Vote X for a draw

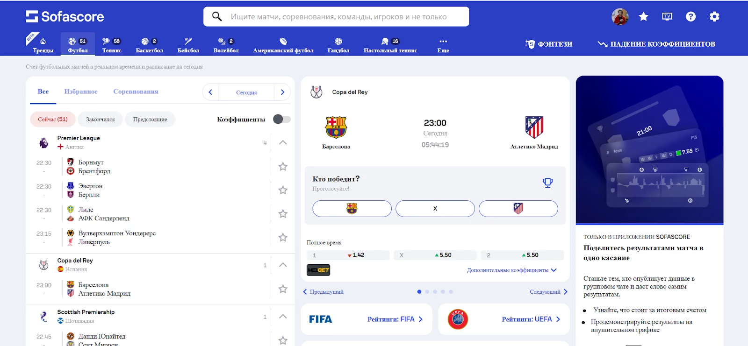(435, 209)
